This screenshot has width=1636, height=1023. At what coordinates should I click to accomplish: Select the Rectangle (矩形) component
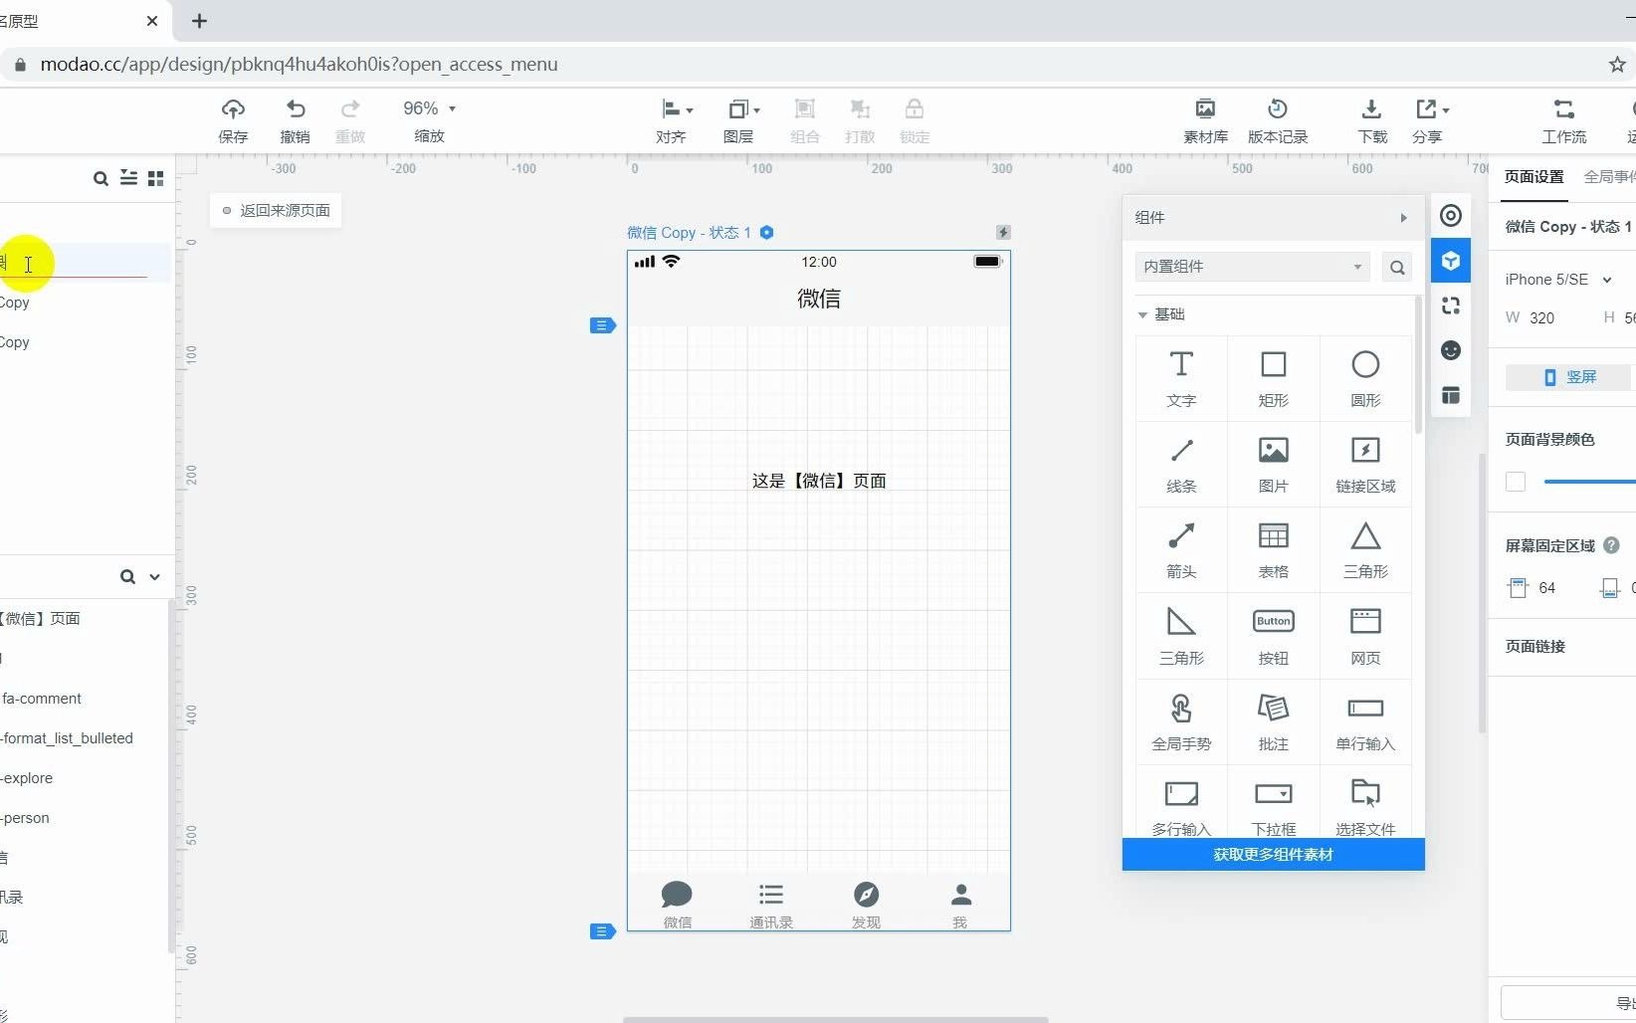[x=1273, y=379]
